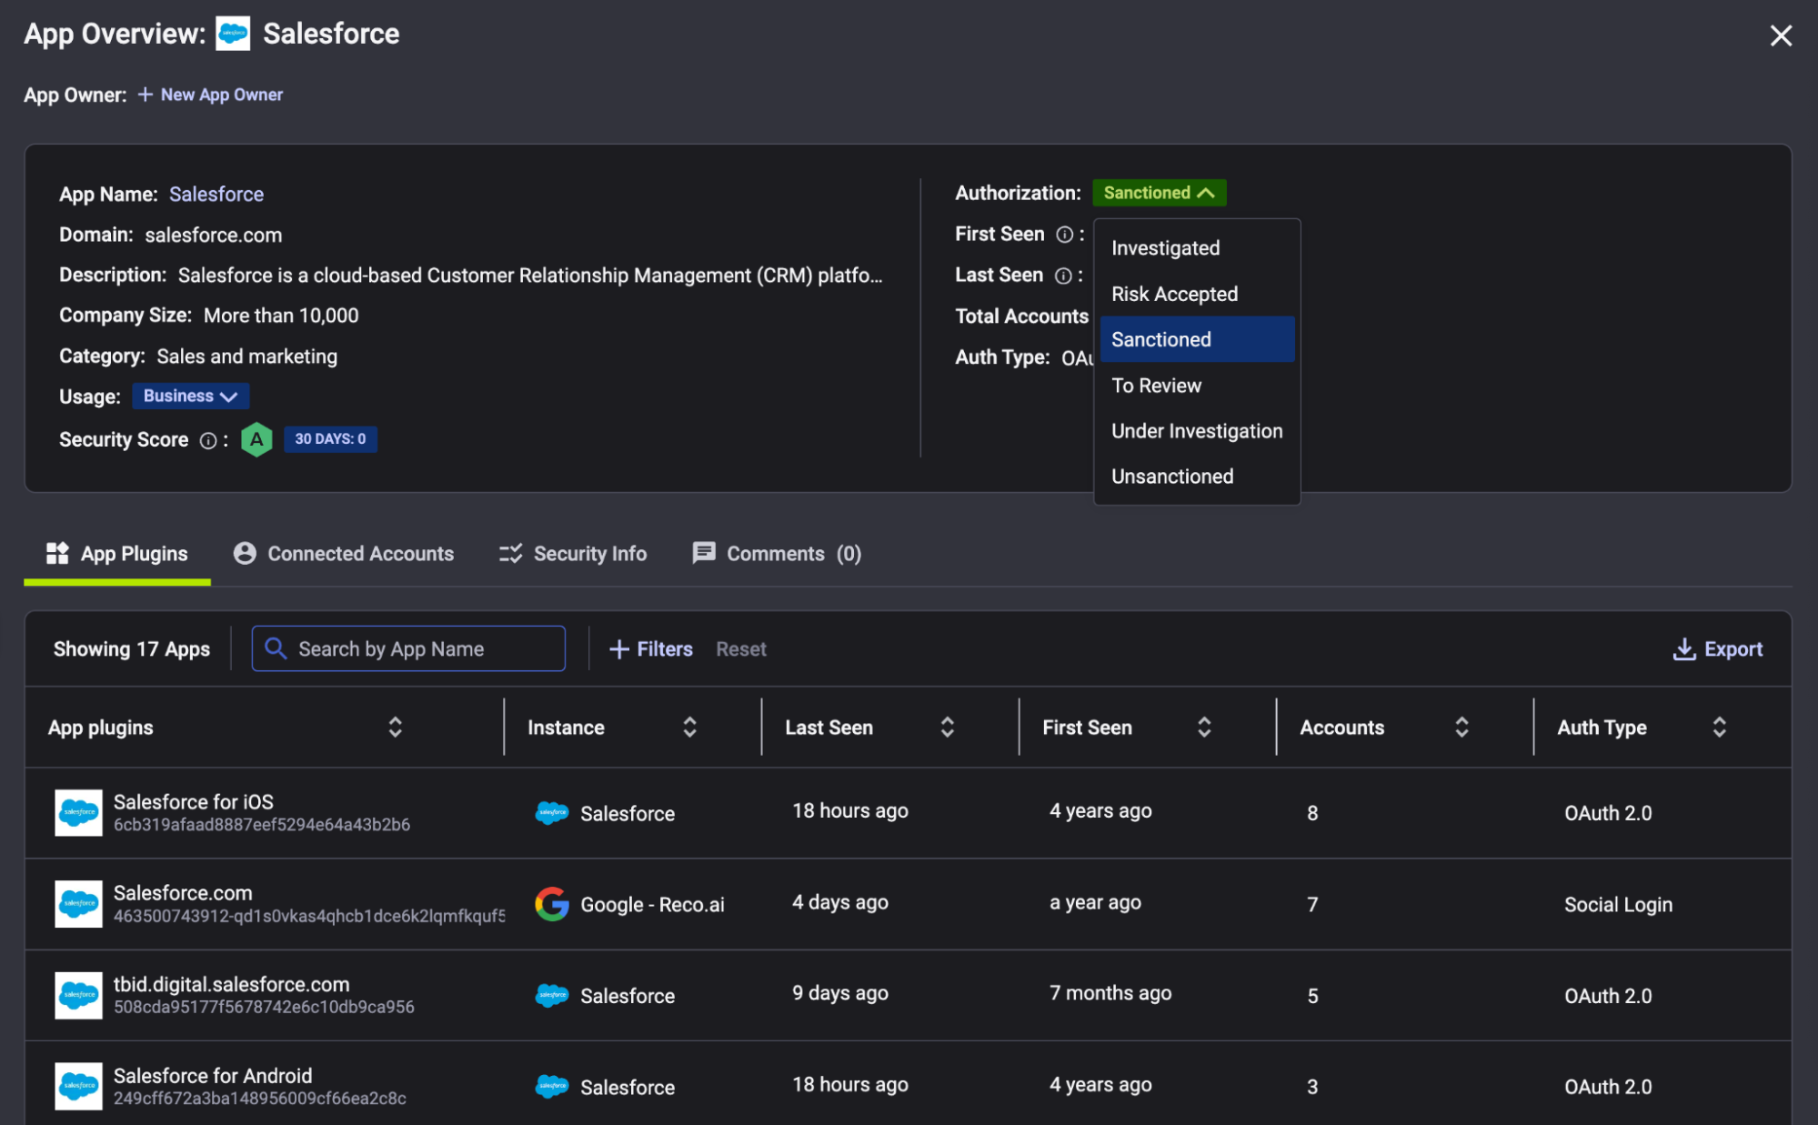Screen dimensions: 1818x1125
Task: Click the Sales and marketing category value
Action: point(247,357)
